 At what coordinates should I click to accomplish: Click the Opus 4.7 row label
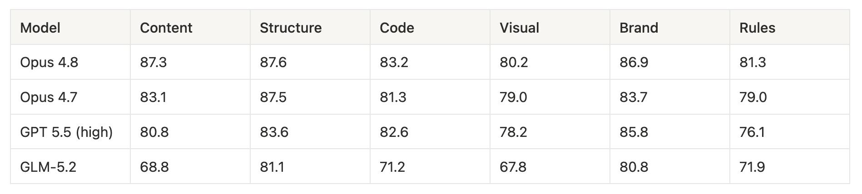coord(49,97)
